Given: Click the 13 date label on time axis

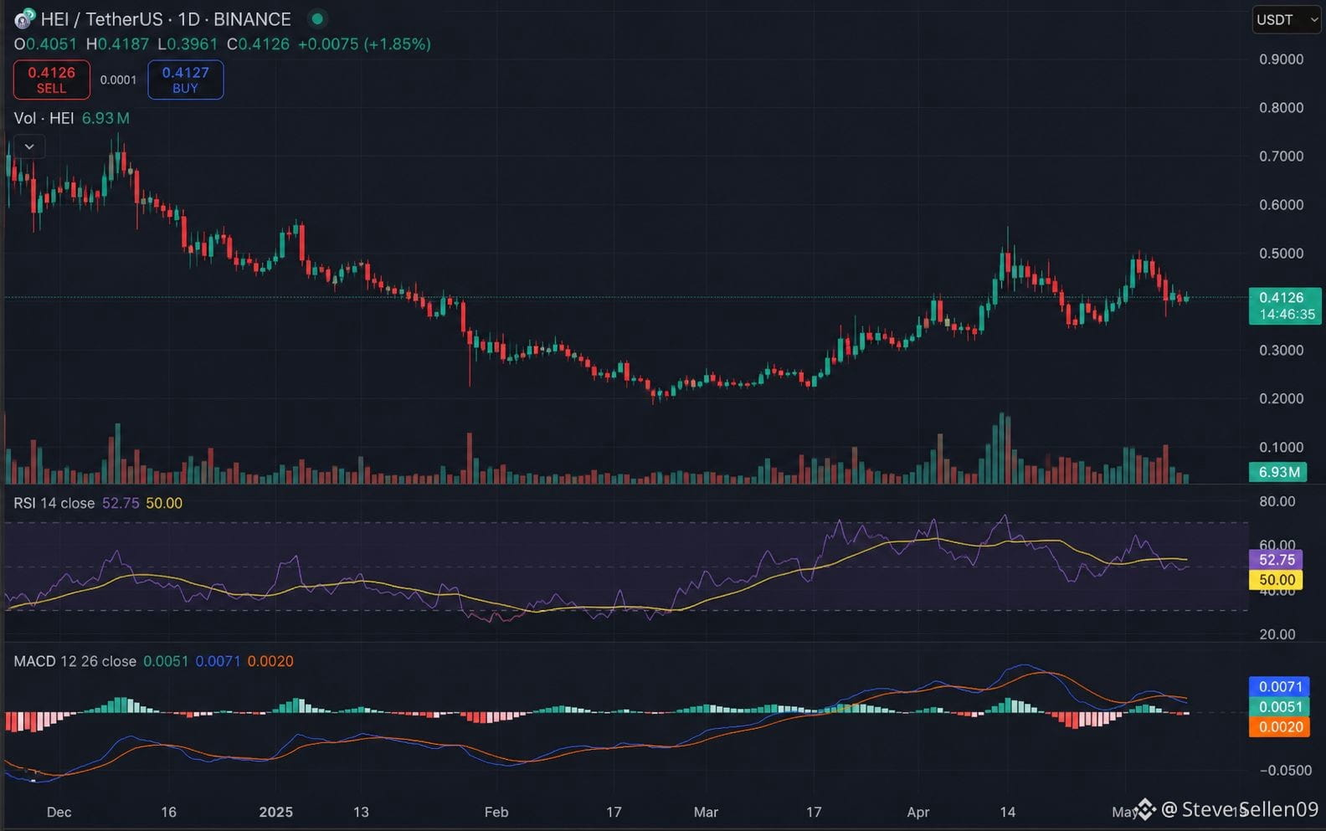Looking at the screenshot, I should pos(361,812).
